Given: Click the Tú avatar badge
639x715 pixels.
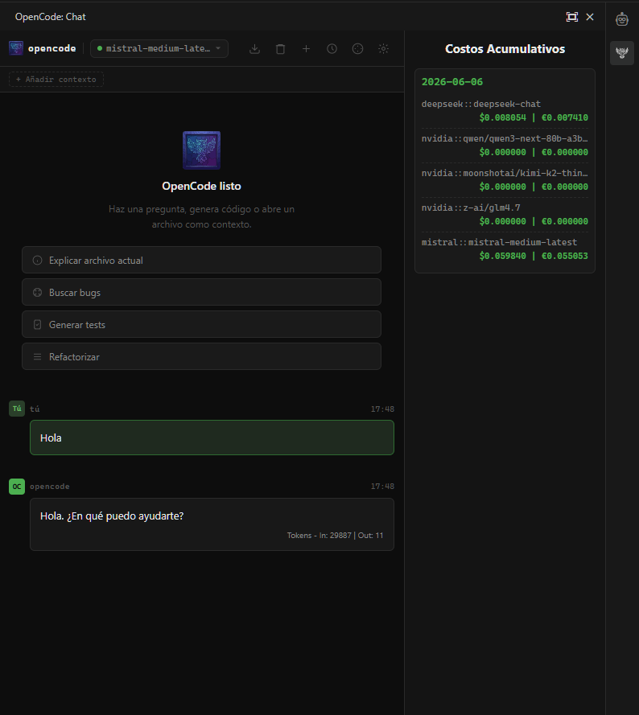Looking at the screenshot, I should (x=17, y=409).
